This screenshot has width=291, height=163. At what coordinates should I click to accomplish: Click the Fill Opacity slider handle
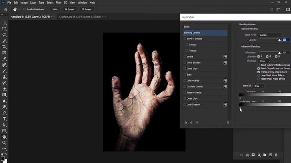point(280,53)
